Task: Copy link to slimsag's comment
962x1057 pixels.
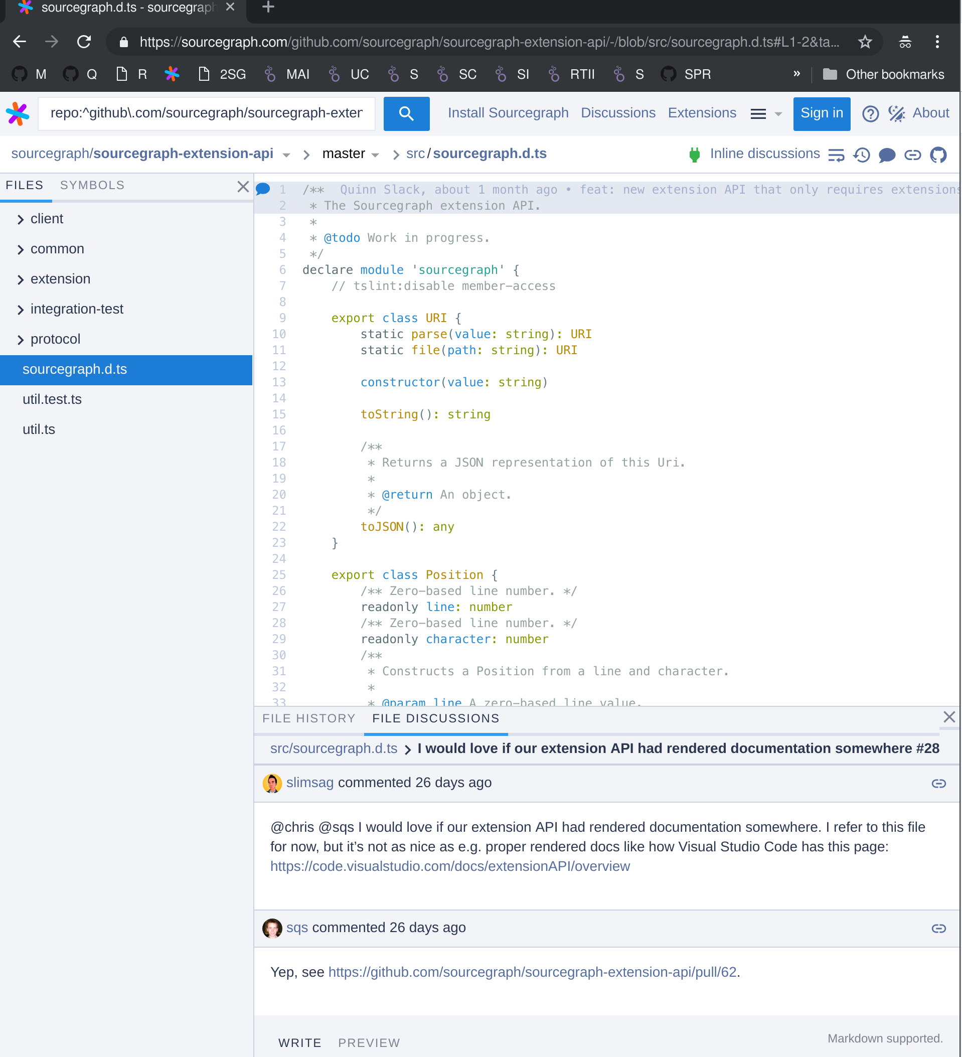Action: pyautogui.click(x=938, y=783)
